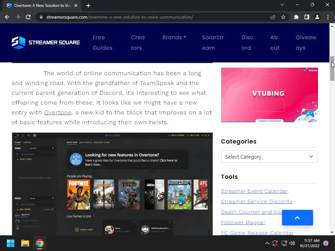Screen dimensions: 335x251
Task: Open the Giveaways nav item
Action: 306,42
